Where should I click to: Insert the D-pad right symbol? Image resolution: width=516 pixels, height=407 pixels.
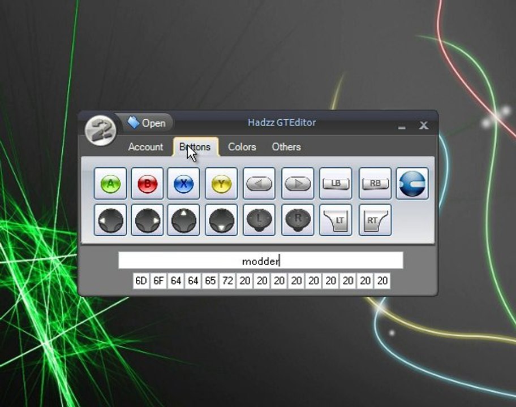[x=147, y=220]
